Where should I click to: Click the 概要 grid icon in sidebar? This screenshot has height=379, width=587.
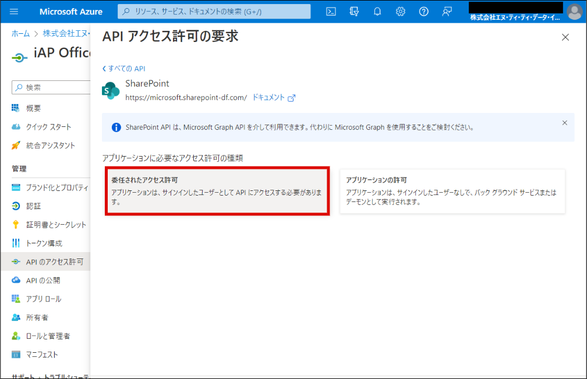(x=15, y=108)
